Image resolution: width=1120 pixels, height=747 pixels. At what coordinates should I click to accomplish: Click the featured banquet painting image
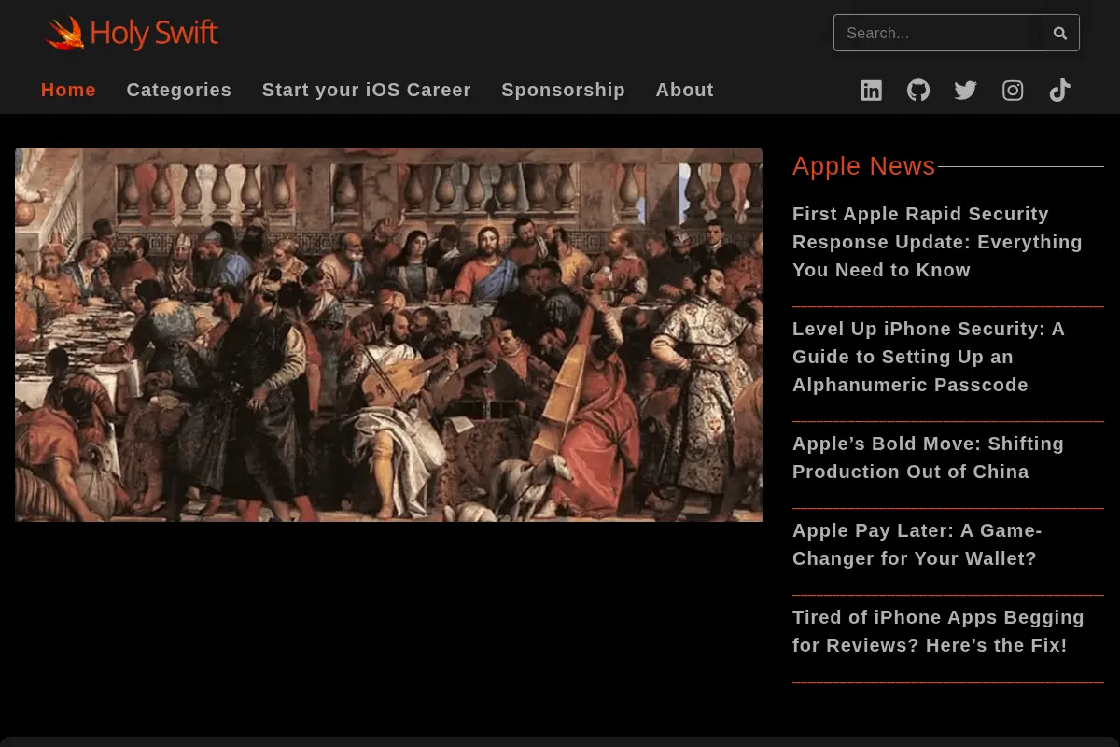(x=388, y=334)
